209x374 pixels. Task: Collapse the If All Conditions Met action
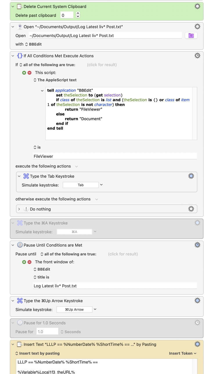(13, 56)
